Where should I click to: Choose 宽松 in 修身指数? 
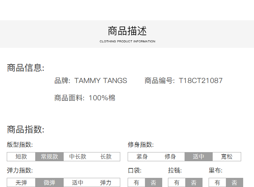[x=227, y=157]
